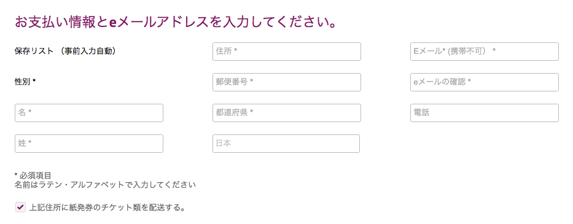This screenshot has width=573, height=224.
Task: Select the 郵便番号 postal code field
Action: point(286,82)
